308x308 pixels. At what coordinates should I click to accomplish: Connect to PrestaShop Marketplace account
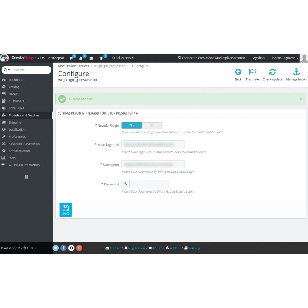pos(211,58)
